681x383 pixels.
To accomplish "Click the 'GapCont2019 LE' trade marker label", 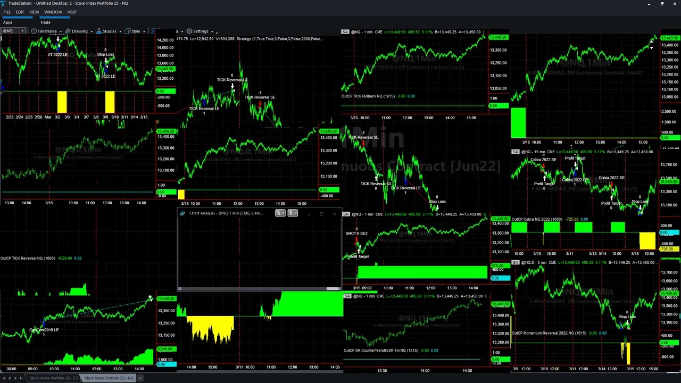I will pyautogui.click(x=44, y=330).
